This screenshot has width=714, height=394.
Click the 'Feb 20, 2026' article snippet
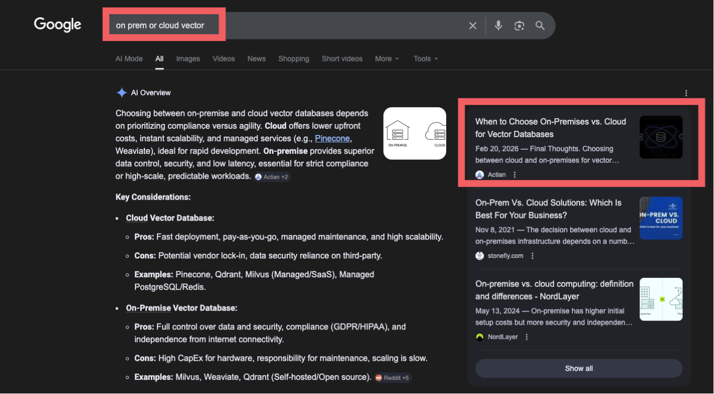coord(547,154)
